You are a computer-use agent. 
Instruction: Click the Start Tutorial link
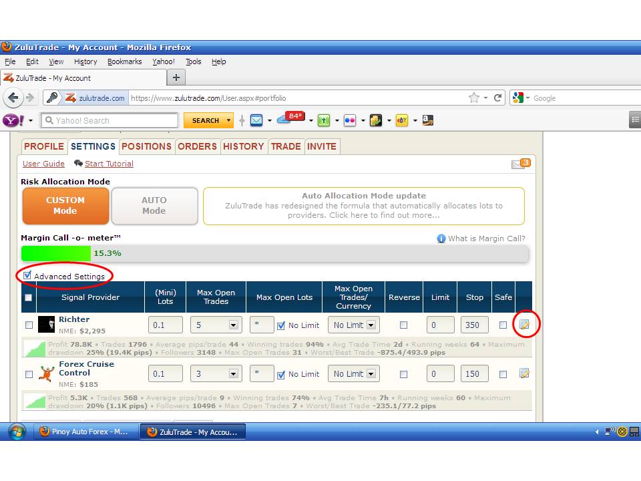coord(109,164)
